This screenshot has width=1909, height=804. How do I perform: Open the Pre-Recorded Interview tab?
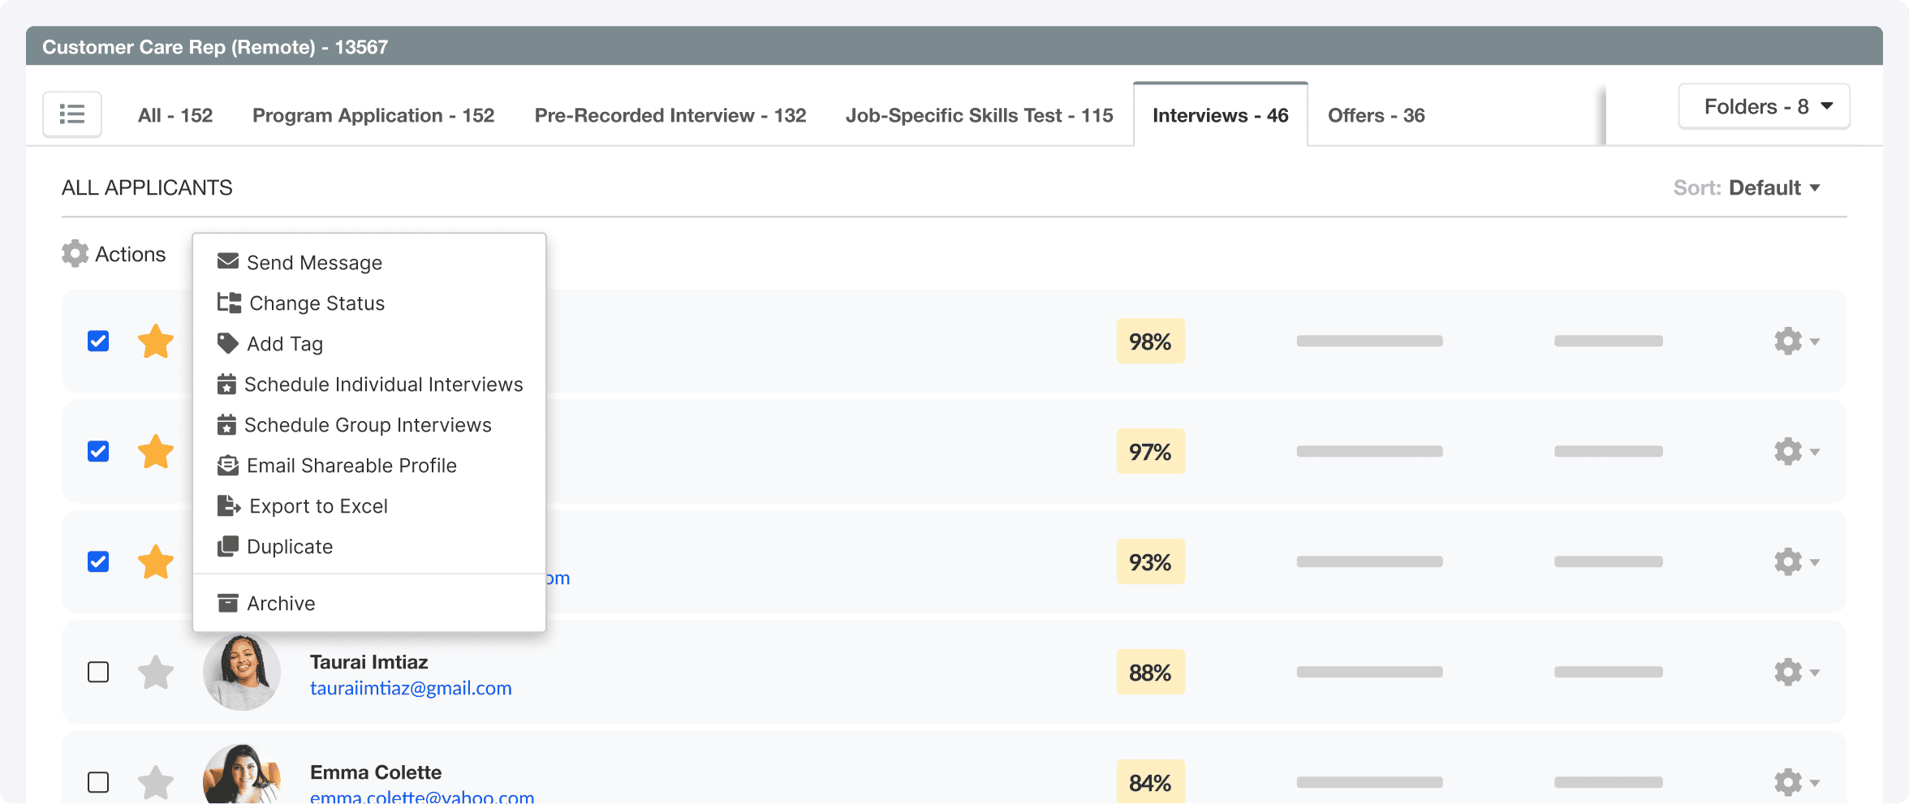pyautogui.click(x=670, y=114)
